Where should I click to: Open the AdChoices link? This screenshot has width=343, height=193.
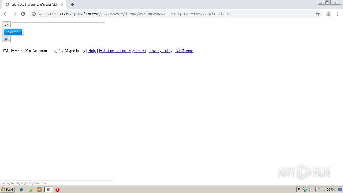point(184,51)
